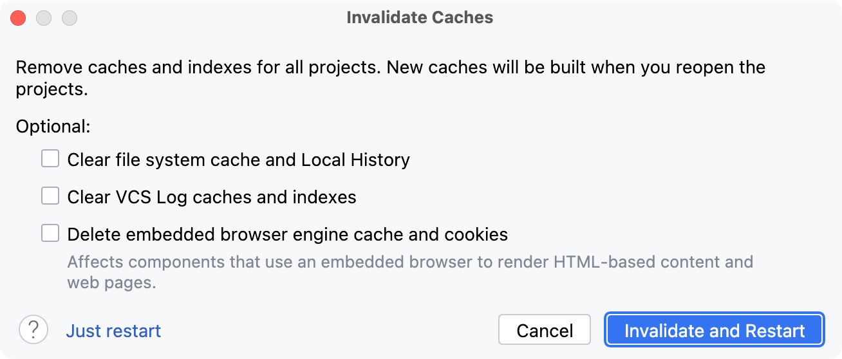This screenshot has width=842, height=359.
Task: Click the word 'projects.' on the description's second line
Action: coord(51,89)
